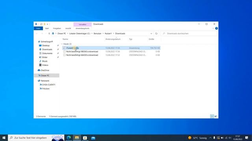This screenshot has width=252, height=141.
Task: Go back with the back arrow
Action: click(x=37, y=34)
